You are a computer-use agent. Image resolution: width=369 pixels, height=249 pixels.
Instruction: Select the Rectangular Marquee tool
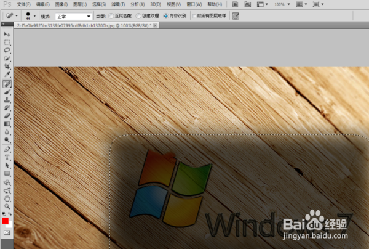pos(7,43)
